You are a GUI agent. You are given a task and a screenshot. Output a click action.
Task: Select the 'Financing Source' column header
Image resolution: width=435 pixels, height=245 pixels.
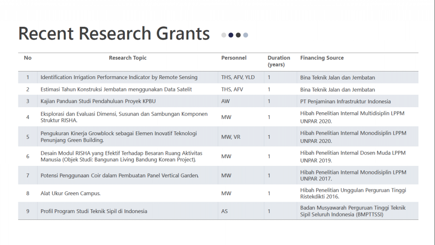point(322,58)
